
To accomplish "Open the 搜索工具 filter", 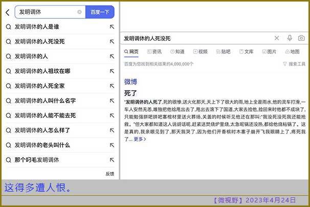I will pyautogui.click(x=294, y=64).
